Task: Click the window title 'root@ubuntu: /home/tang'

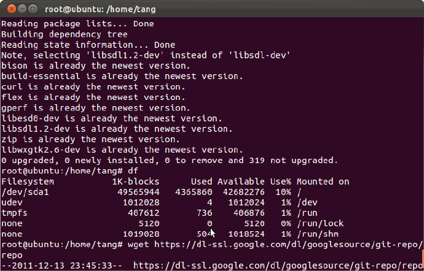Action: pos(100,9)
